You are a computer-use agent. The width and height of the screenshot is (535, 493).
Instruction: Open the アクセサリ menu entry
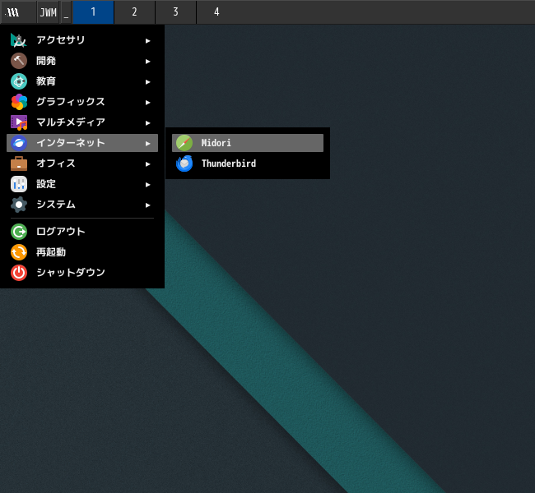82,40
